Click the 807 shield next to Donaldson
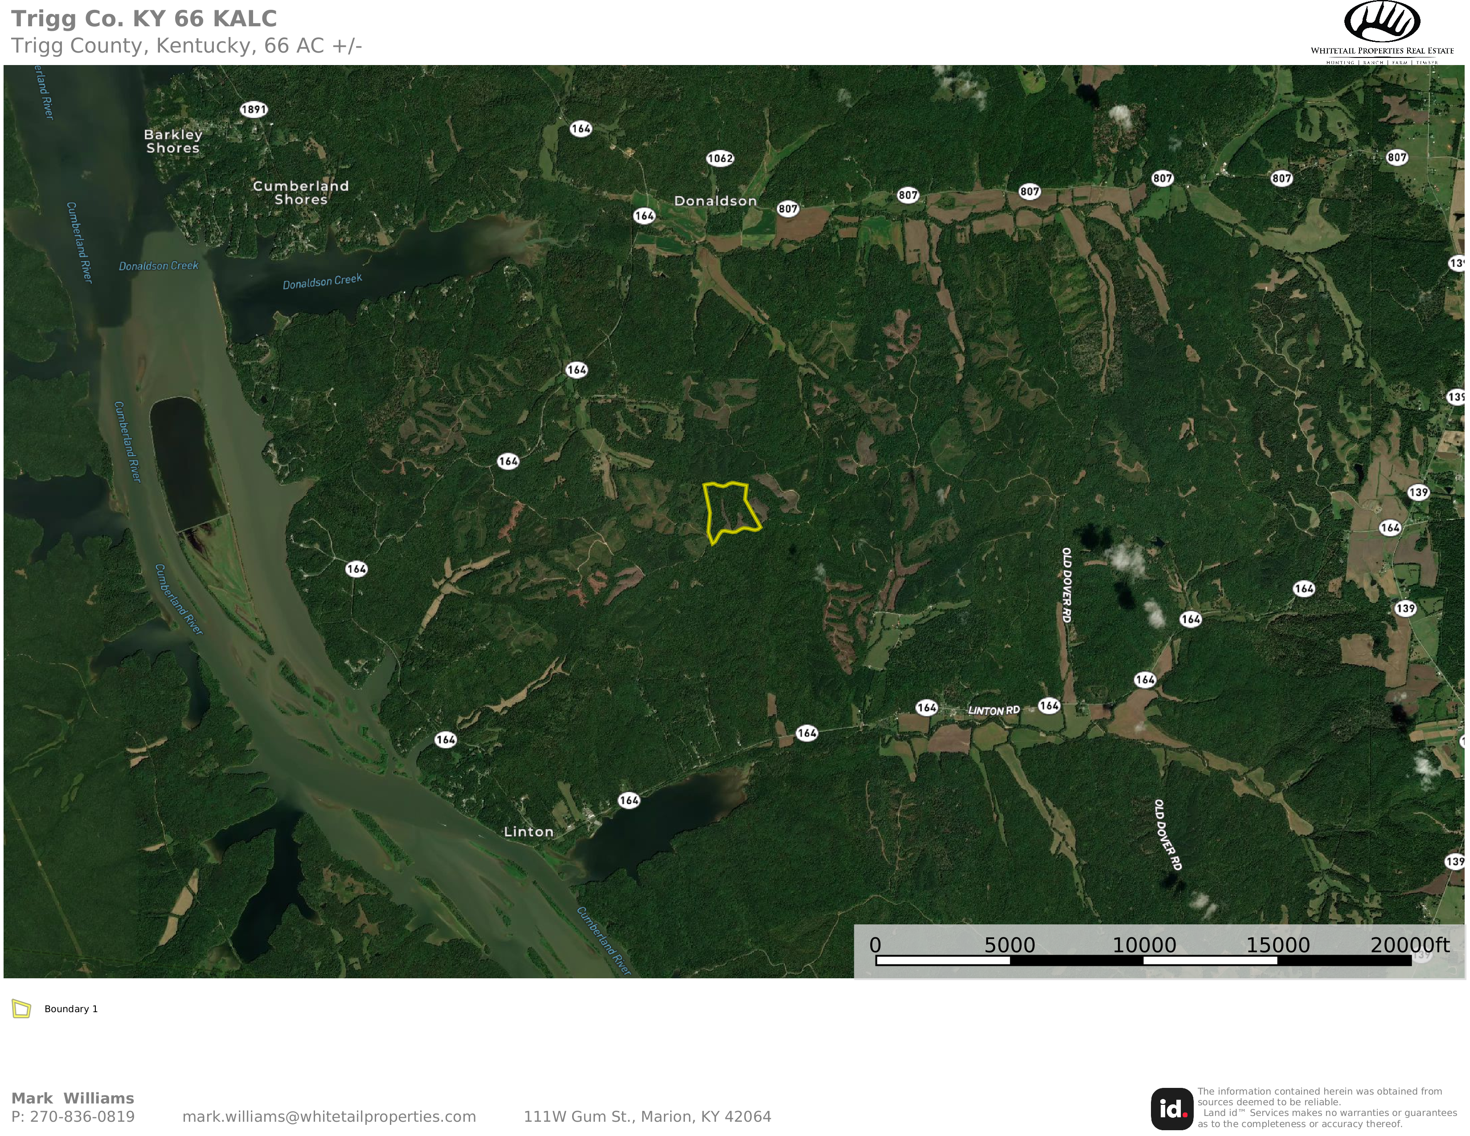Viewport: 1470px width, 1136px height. click(x=787, y=208)
